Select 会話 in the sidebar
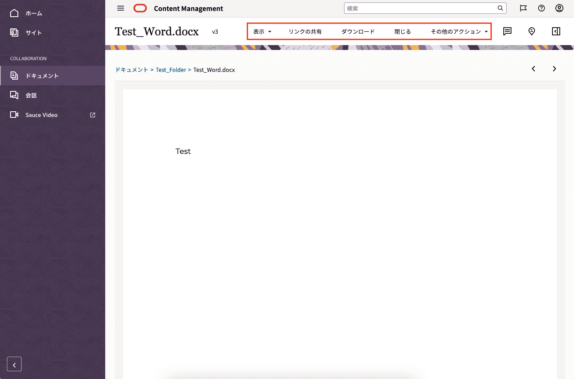The width and height of the screenshot is (574, 379). [31, 95]
